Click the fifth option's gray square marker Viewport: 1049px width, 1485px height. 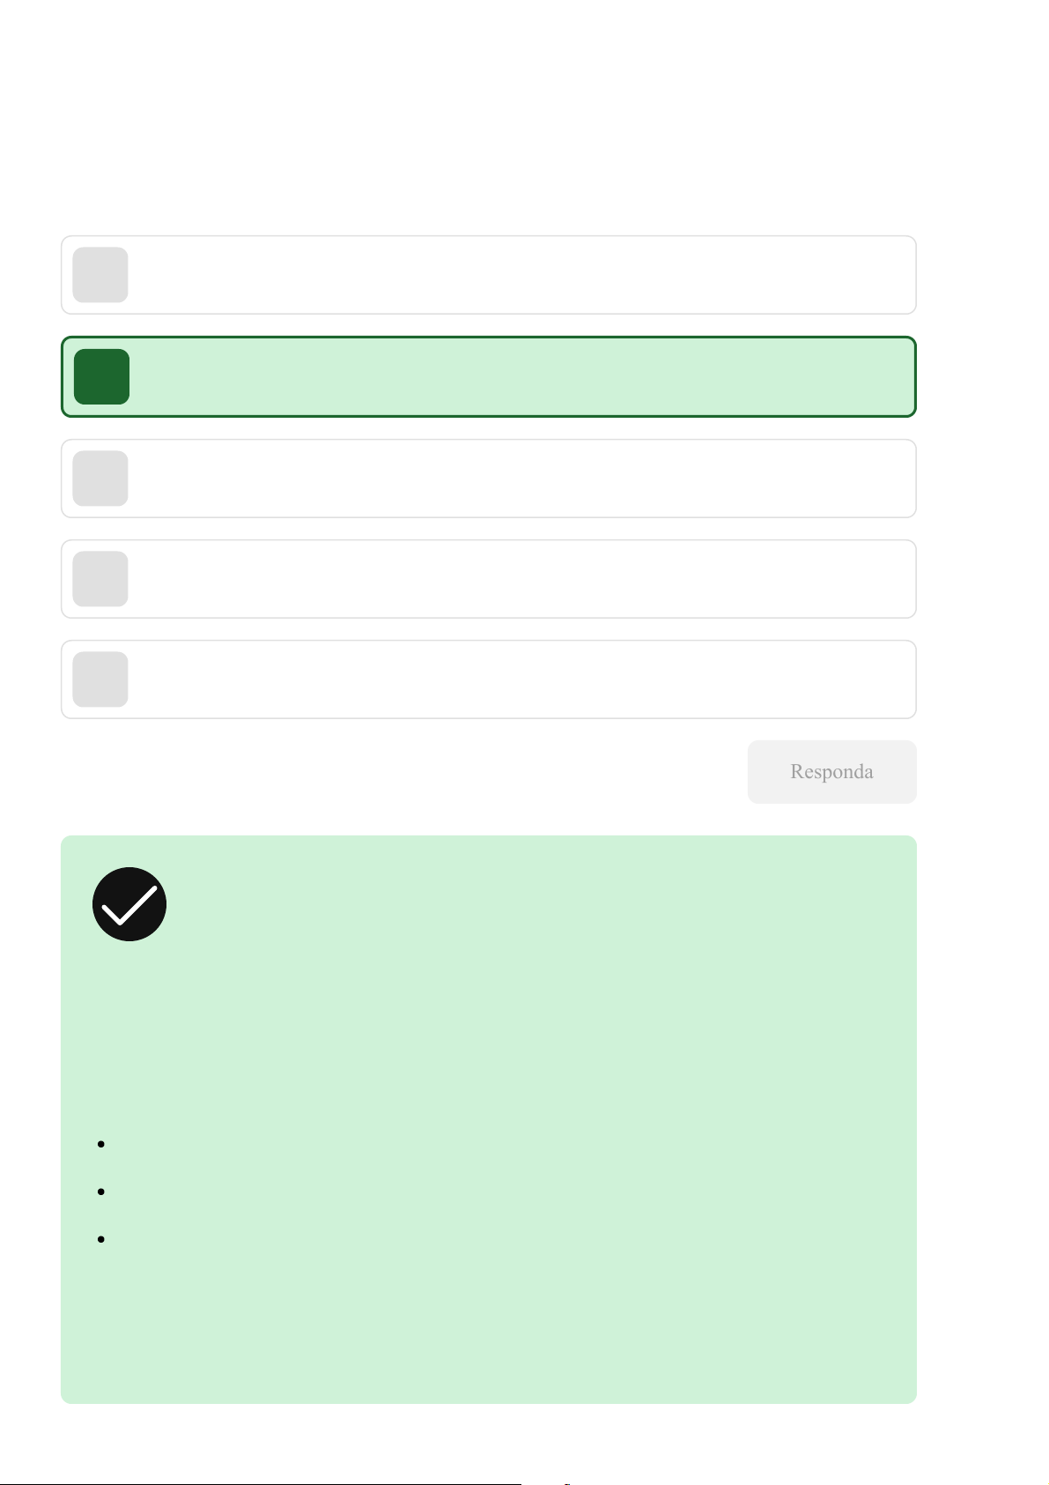tap(100, 679)
